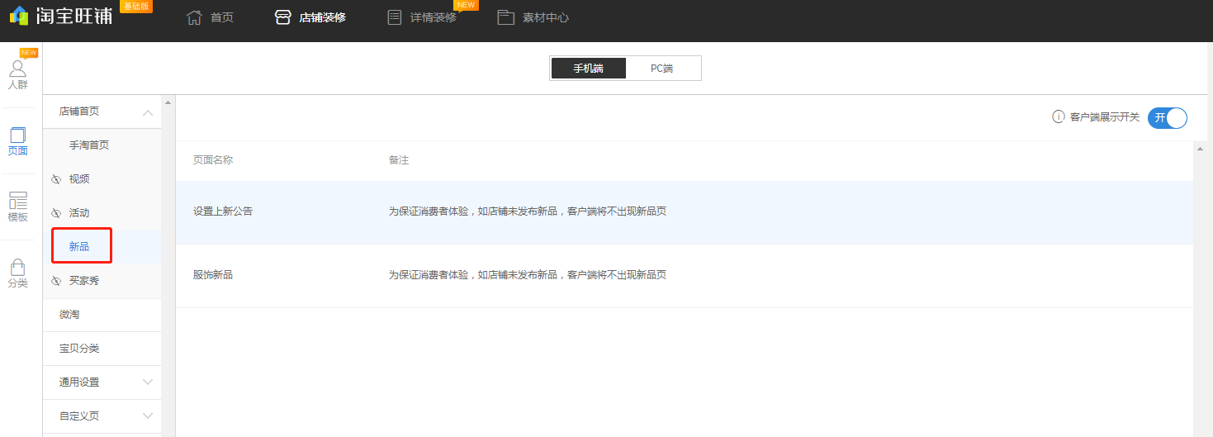The width and height of the screenshot is (1213, 437).
Task: Click the 素材中心 folder icon
Action: point(506,17)
